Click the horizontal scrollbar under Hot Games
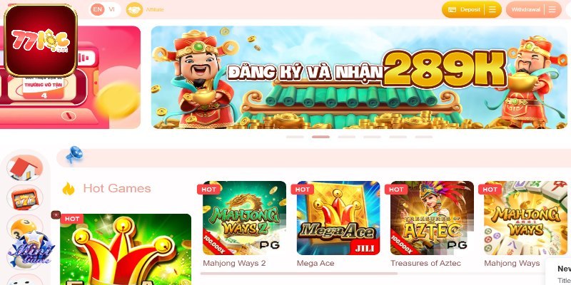The height and width of the screenshot is (285, 571). tap(298, 274)
